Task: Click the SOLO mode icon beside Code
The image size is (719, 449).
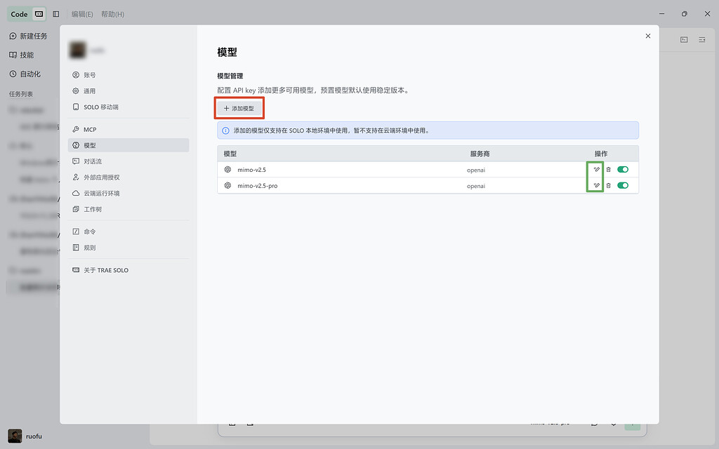Action: (x=39, y=14)
